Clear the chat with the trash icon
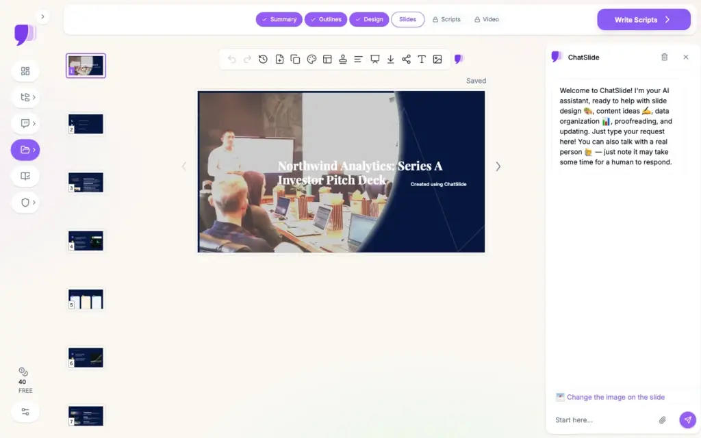The image size is (701, 438). pyautogui.click(x=664, y=57)
